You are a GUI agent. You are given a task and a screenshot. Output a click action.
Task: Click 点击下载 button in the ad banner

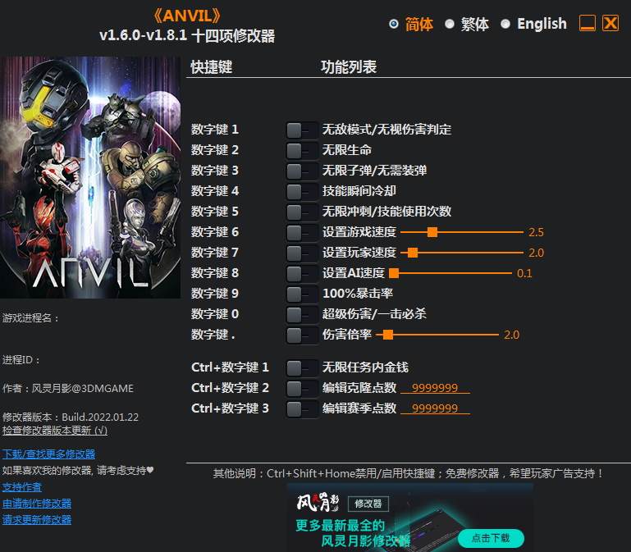[491, 538]
